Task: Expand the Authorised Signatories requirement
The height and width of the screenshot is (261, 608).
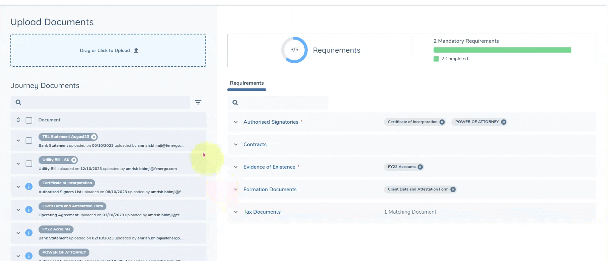Action: tap(236, 122)
